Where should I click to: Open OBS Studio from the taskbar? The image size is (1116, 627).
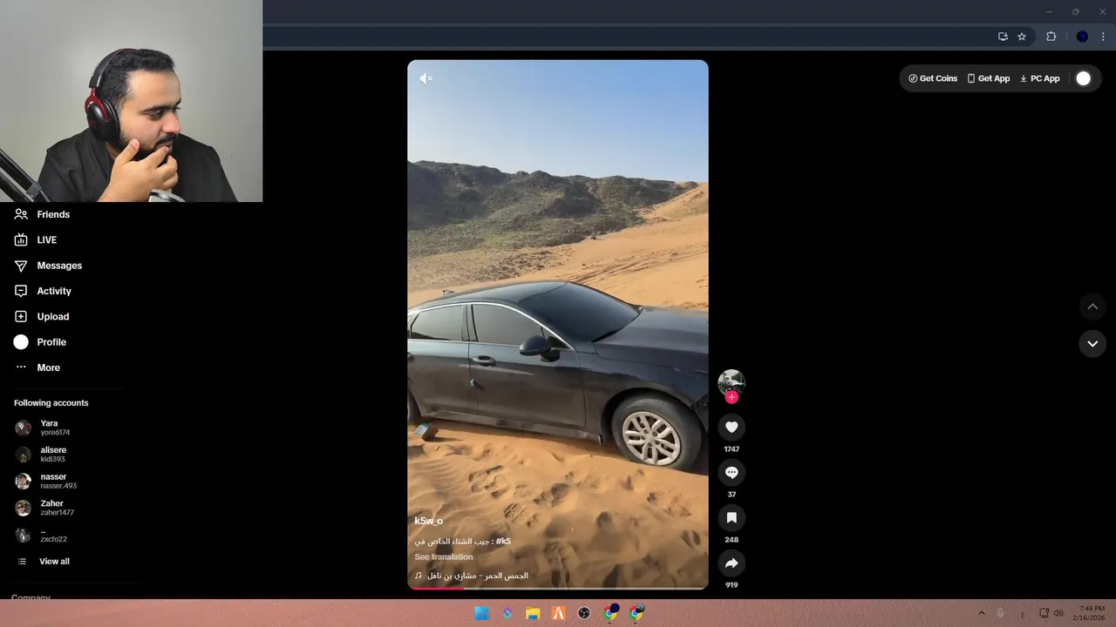point(584,613)
